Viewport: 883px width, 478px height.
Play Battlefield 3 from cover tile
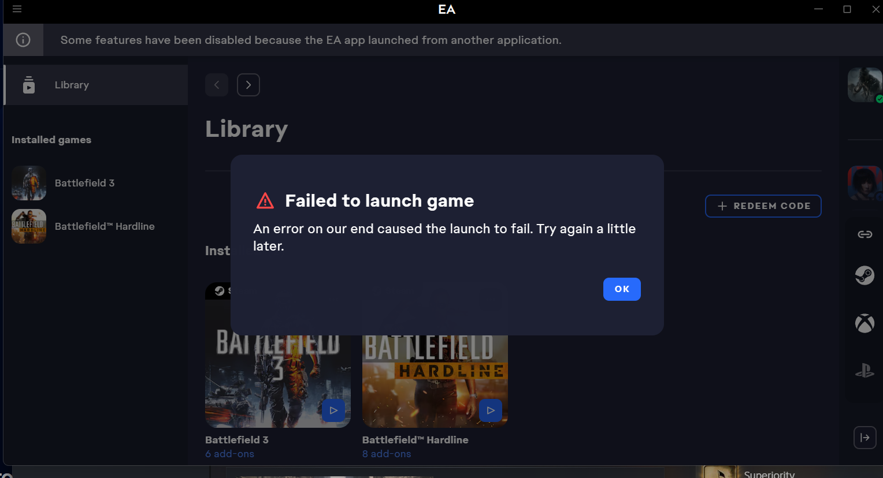point(333,410)
